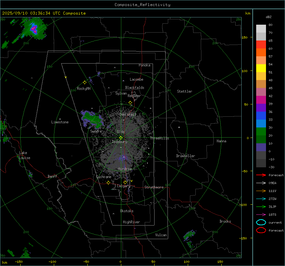The width and height of the screenshot is (285, 266).
Task: Click the Sundre label
Action: [x=96, y=131]
